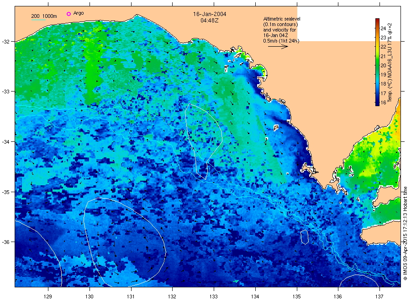The image size is (411, 302).
Task: Click the '-34' latitude axis label
Action: click(6, 142)
